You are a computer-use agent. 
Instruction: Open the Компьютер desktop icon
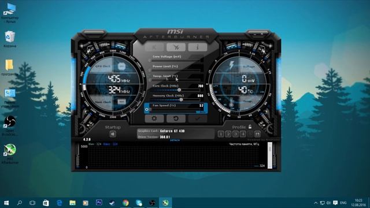[x=10, y=13]
